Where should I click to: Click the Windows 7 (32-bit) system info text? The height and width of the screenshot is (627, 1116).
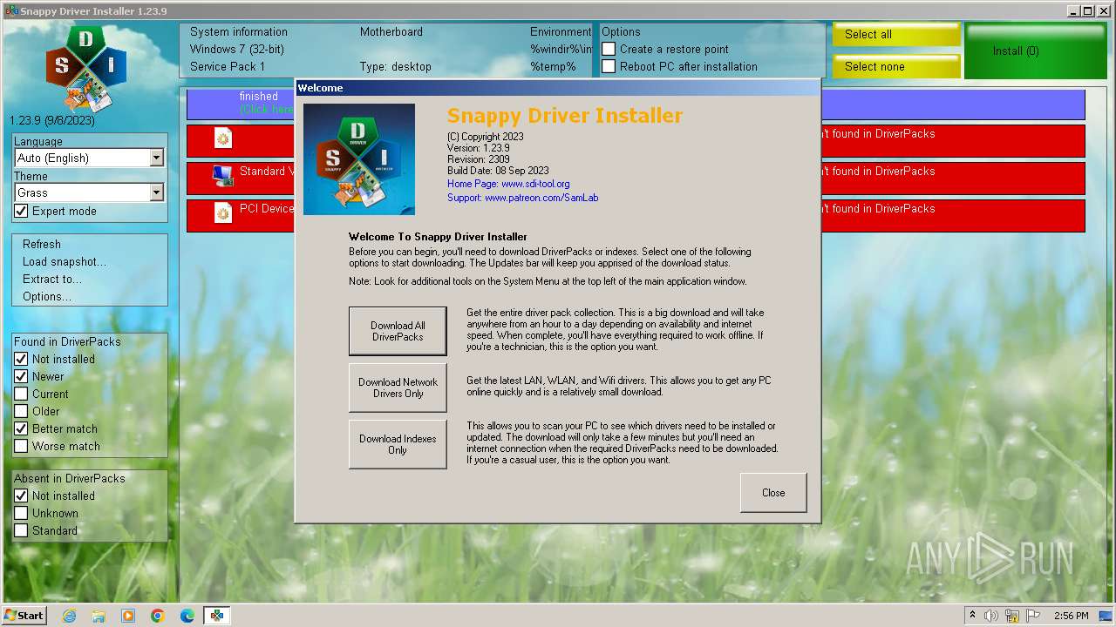tap(237, 49)
